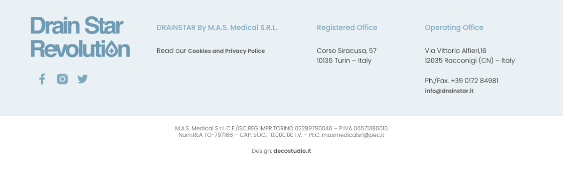Open the Facebook icon link

[42, 79]
